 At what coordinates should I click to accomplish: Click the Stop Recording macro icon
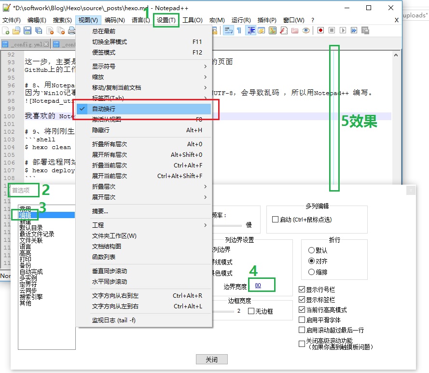point(332,30)
